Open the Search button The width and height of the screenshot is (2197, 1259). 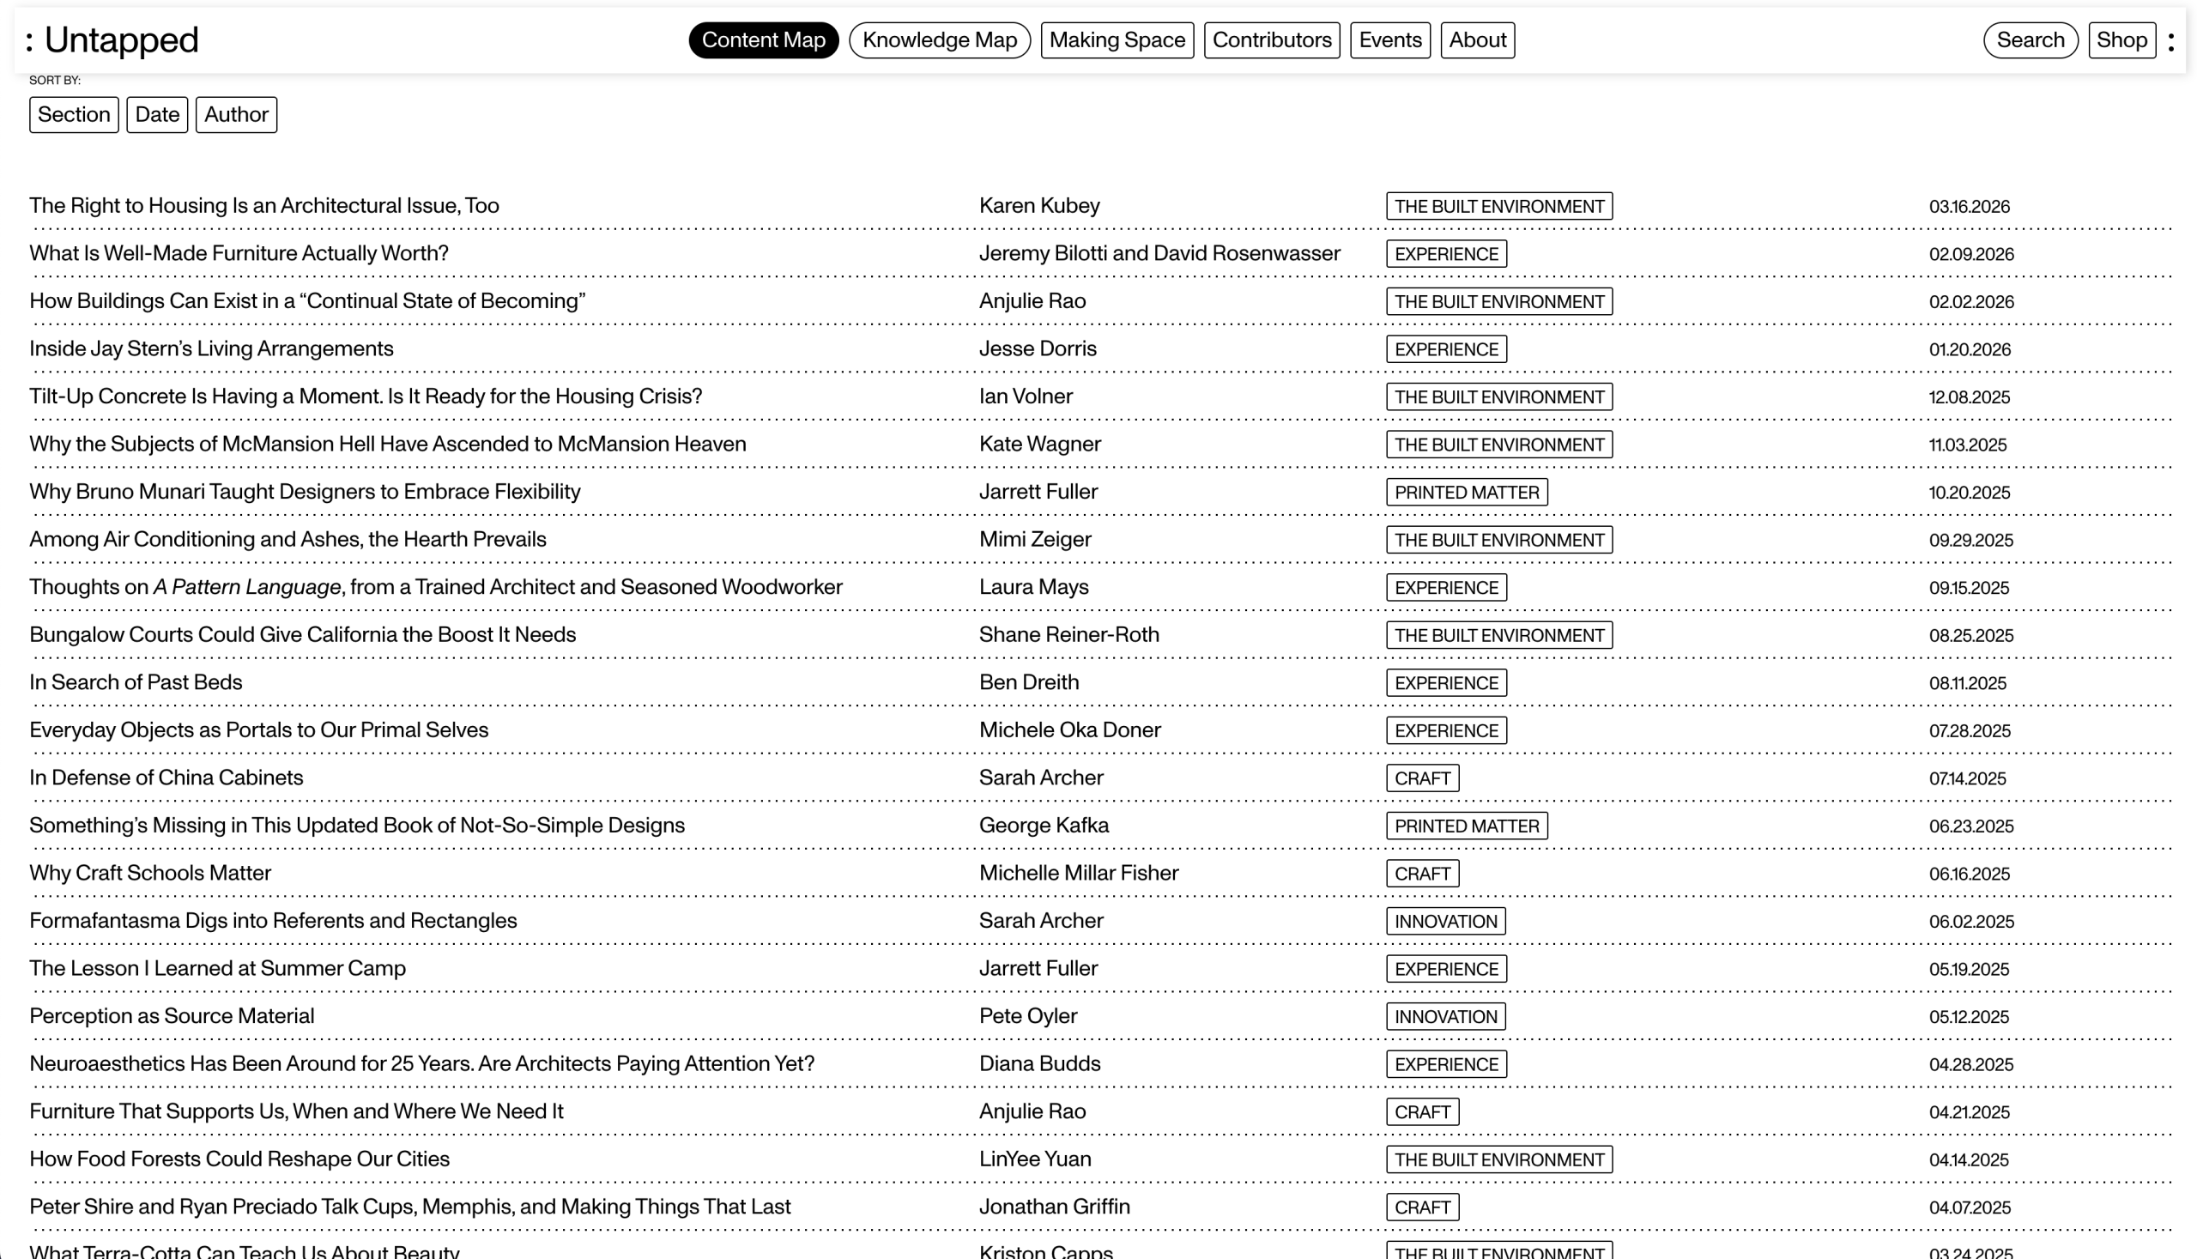coord(2030,39)
